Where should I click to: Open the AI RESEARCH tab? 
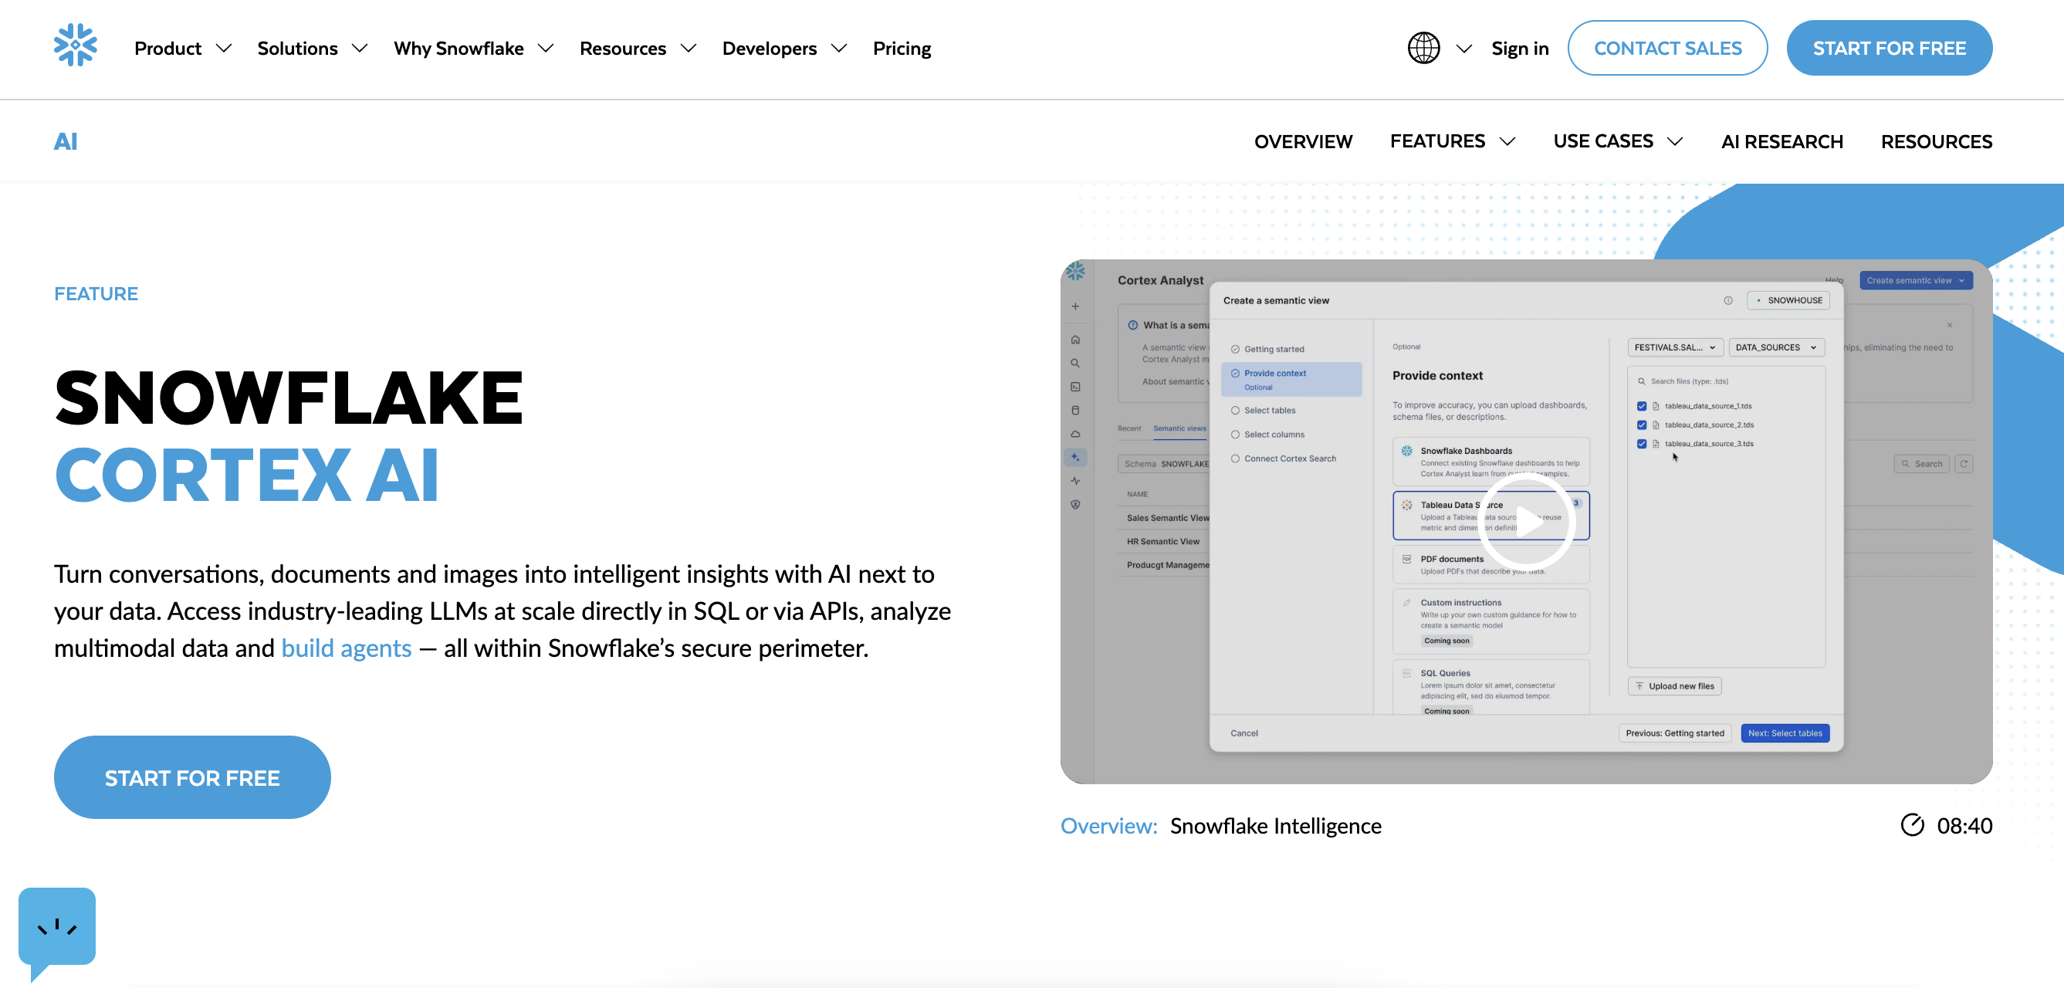pyautogui.click(x=1781, y=142)
